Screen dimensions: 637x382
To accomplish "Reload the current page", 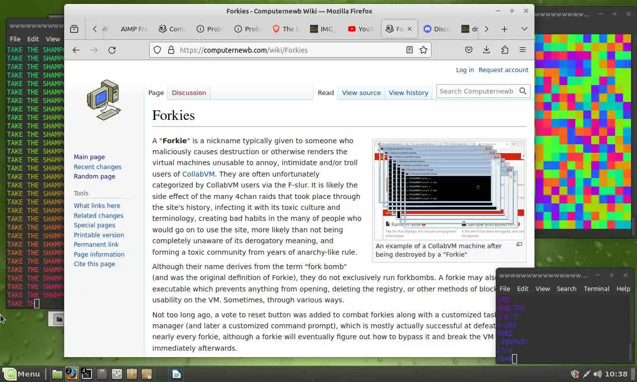I will [112, 50].
